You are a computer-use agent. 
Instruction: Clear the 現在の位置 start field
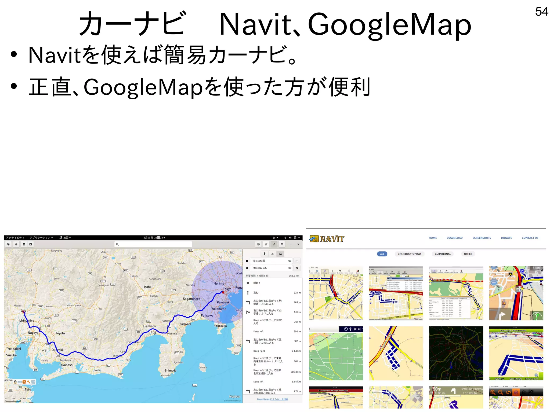290,261
